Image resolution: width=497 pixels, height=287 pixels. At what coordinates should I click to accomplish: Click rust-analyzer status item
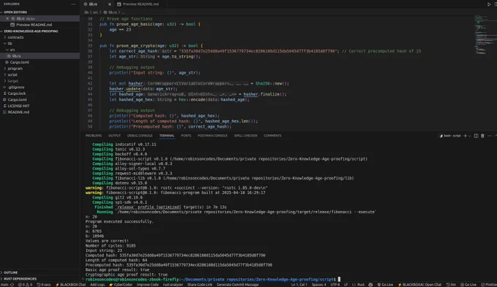click(172, 285)
